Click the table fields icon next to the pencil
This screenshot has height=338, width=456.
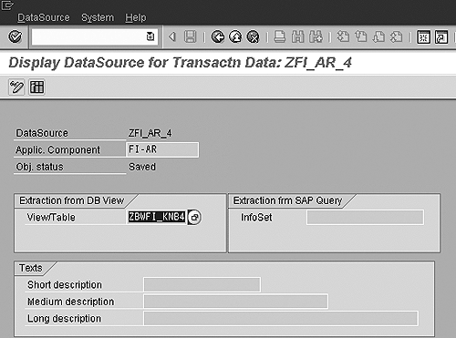coord(36,87)
